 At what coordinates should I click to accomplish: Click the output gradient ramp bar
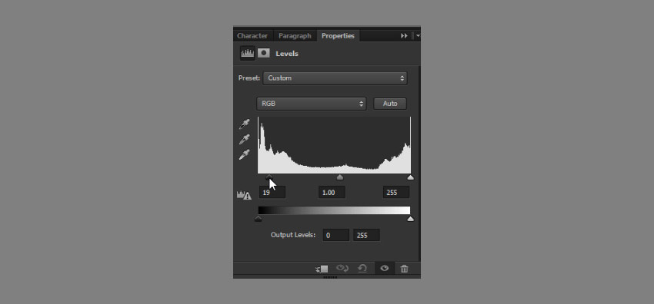coord(334,210)
